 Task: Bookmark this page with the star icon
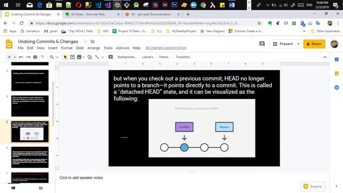point(259,23)
